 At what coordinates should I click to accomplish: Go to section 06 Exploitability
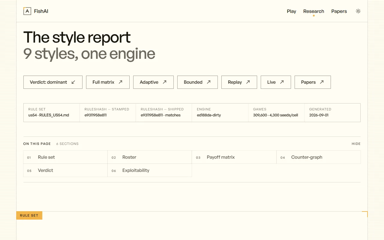click(150, 170)
